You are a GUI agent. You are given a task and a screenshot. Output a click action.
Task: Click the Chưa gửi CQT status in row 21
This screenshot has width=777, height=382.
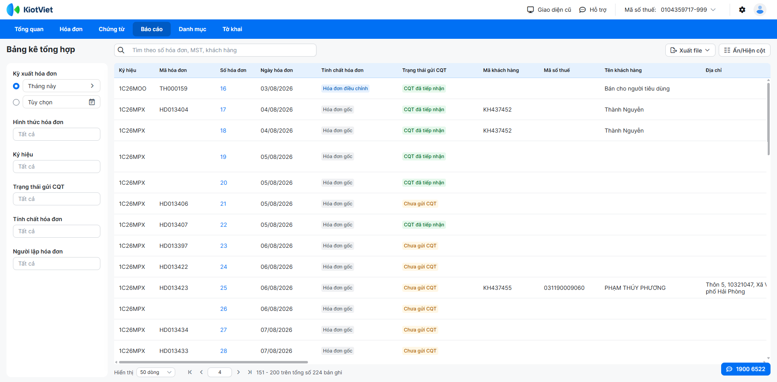click(x=420, y=204)
